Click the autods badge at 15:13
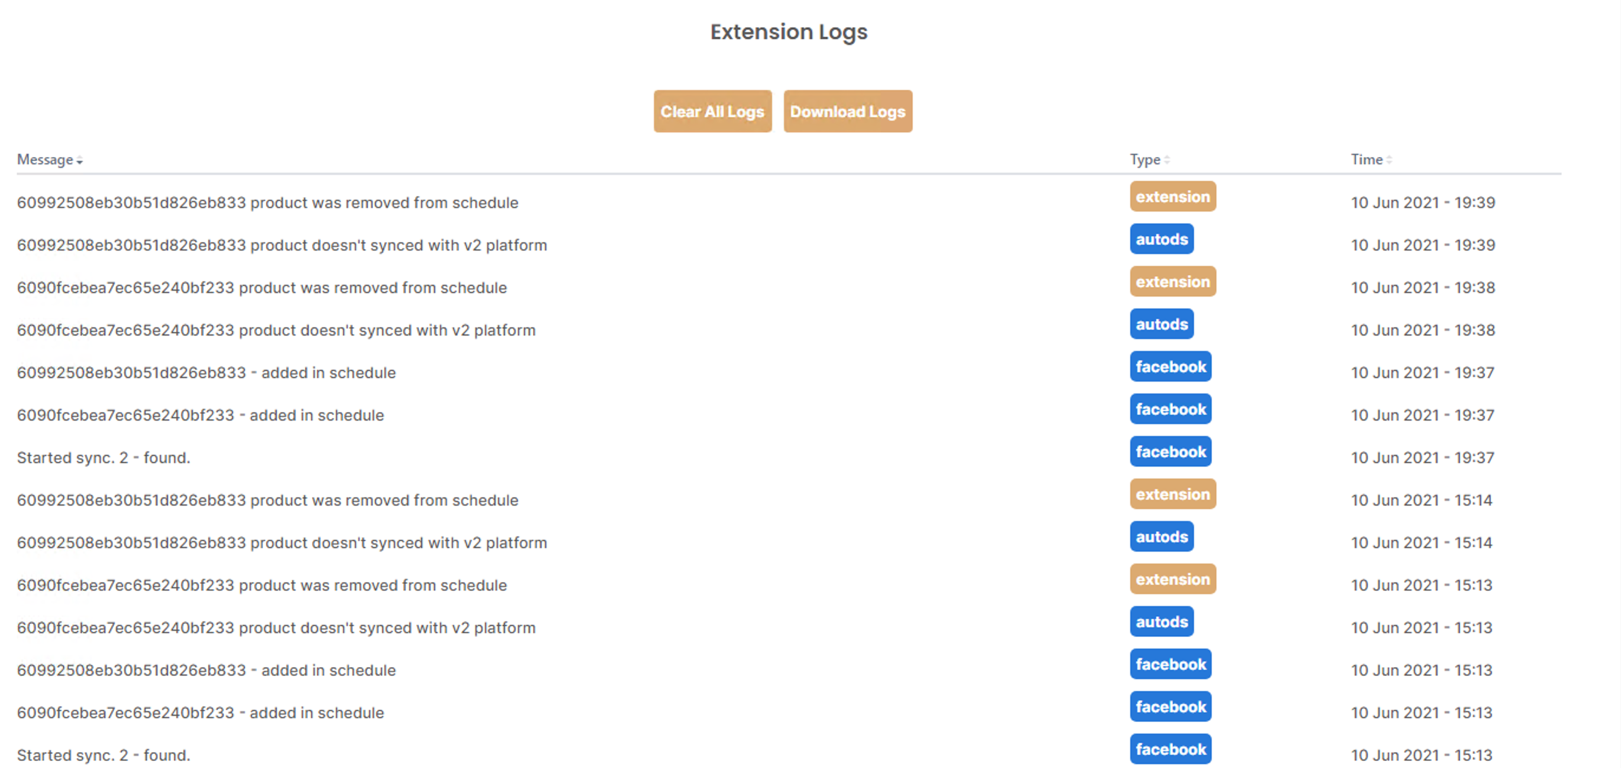This screenshot has width=1621, height=768. click(1162, 621)
